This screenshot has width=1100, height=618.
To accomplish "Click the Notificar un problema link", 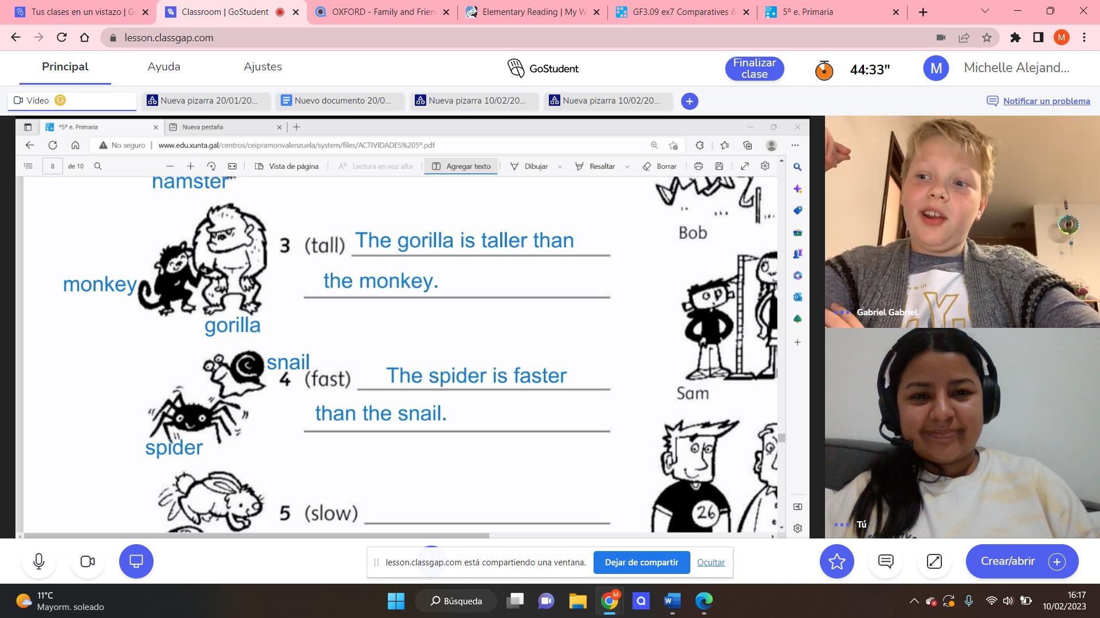I will (1046, 101).
